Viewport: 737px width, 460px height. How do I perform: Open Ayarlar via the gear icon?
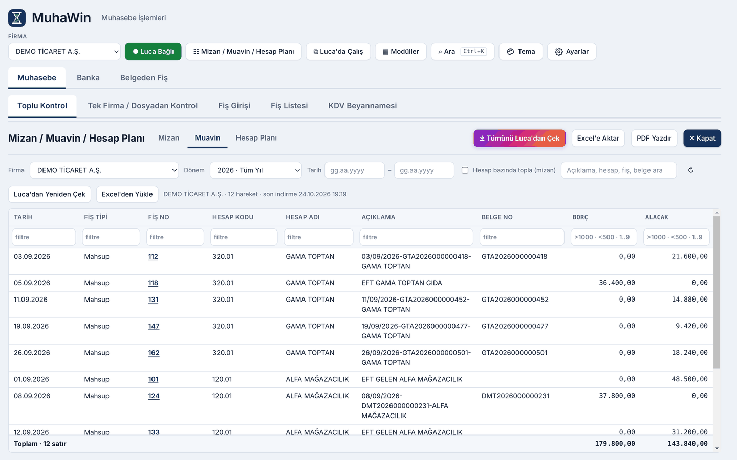[x=559, y=52]
